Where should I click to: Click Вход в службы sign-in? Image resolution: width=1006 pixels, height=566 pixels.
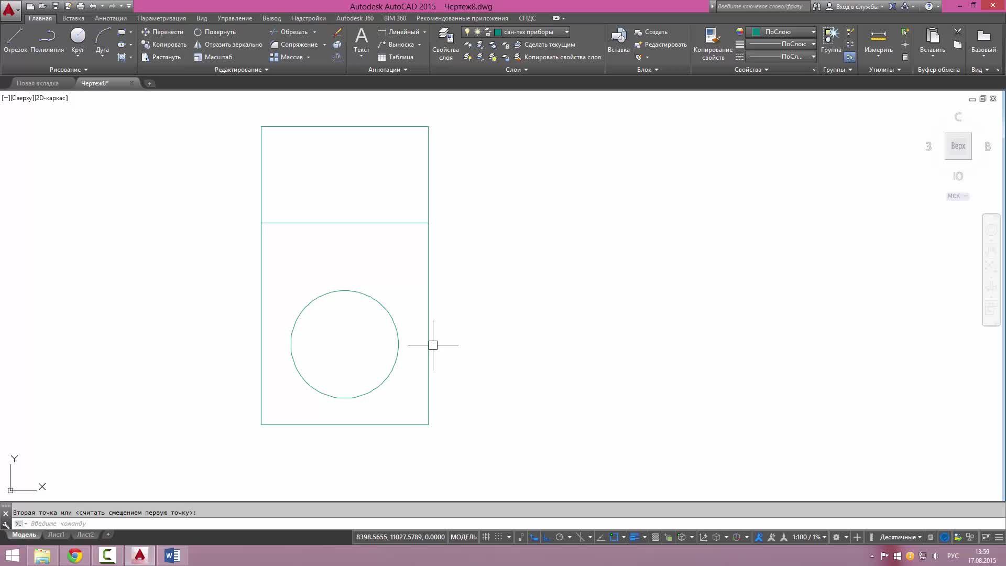tap(855, 6)
